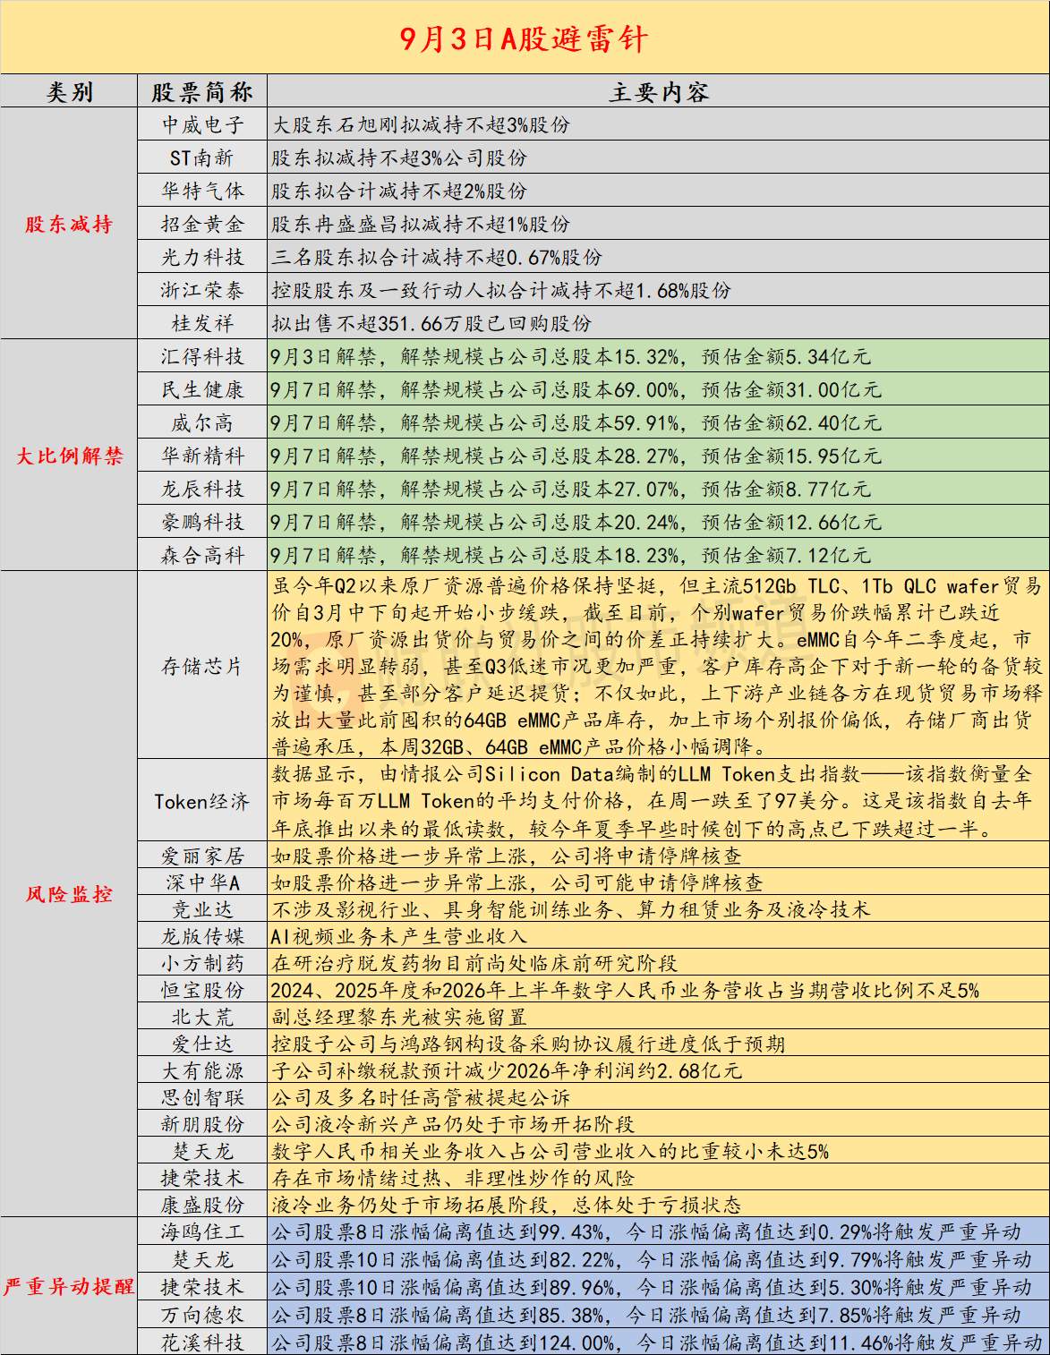Select stock name '中威电子'

(202, 125)
